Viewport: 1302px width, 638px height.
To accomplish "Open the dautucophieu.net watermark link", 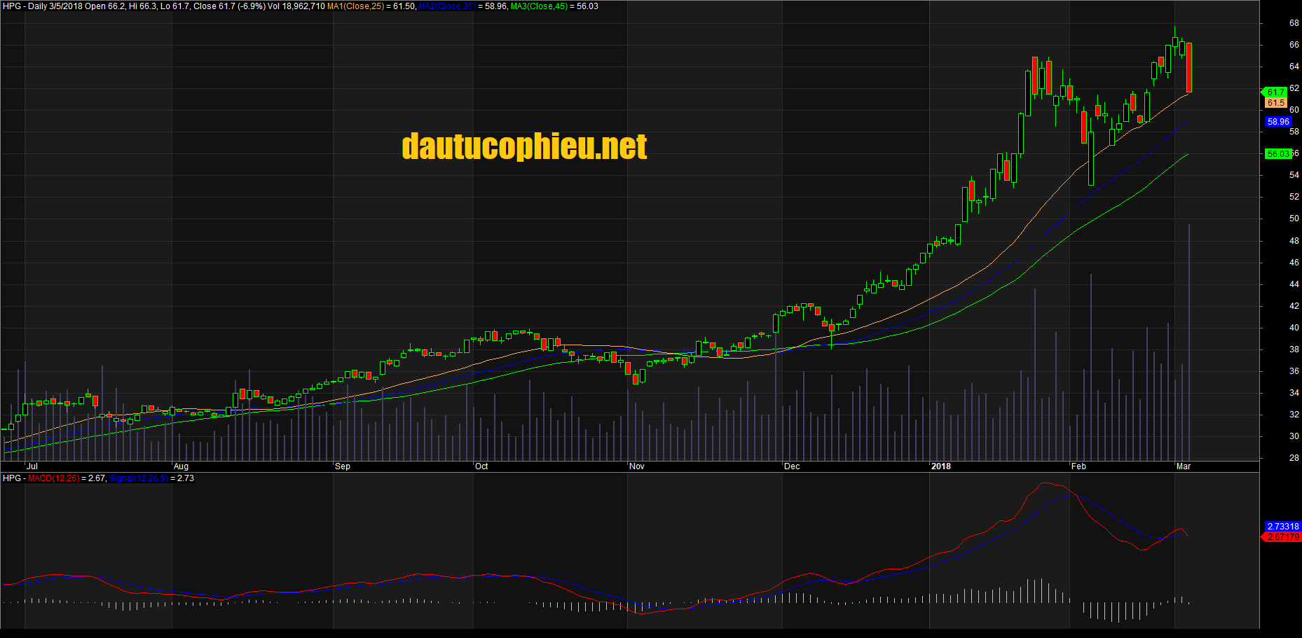I will click(x=524, y=146).
